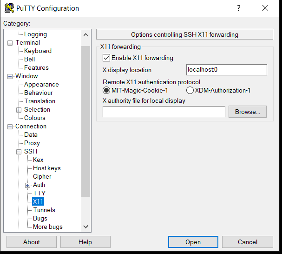Open the Tunnels settings category
Viewport: 282px width, 254px height.
click(x=44, y=210)
